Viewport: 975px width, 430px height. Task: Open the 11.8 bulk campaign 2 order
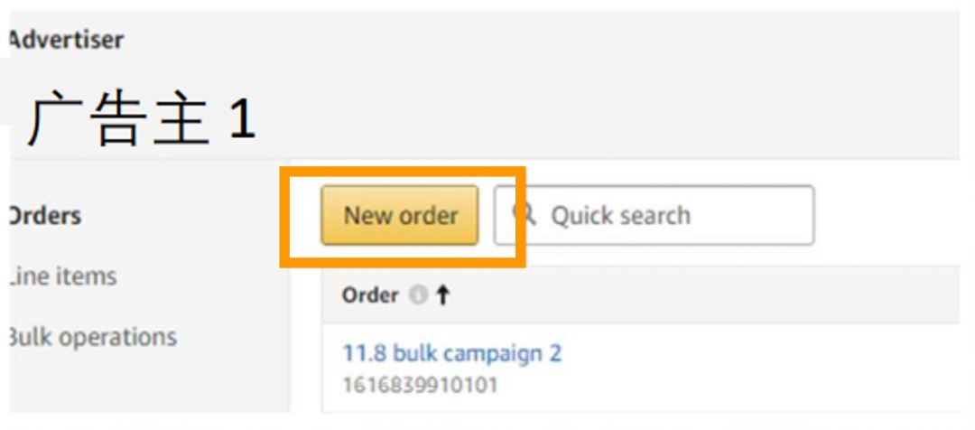coord(452,353)
